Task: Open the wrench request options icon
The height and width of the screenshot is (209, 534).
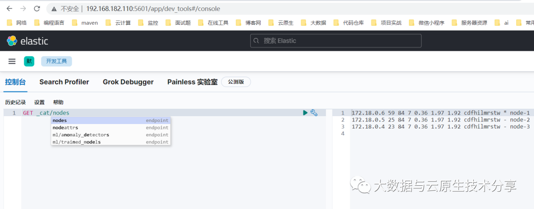Action: [313, 113]
